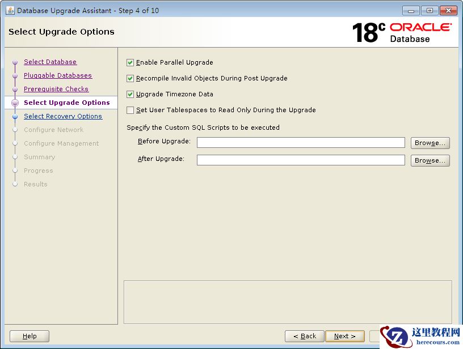Open the Select Database step link

click(x=50, y=62)
